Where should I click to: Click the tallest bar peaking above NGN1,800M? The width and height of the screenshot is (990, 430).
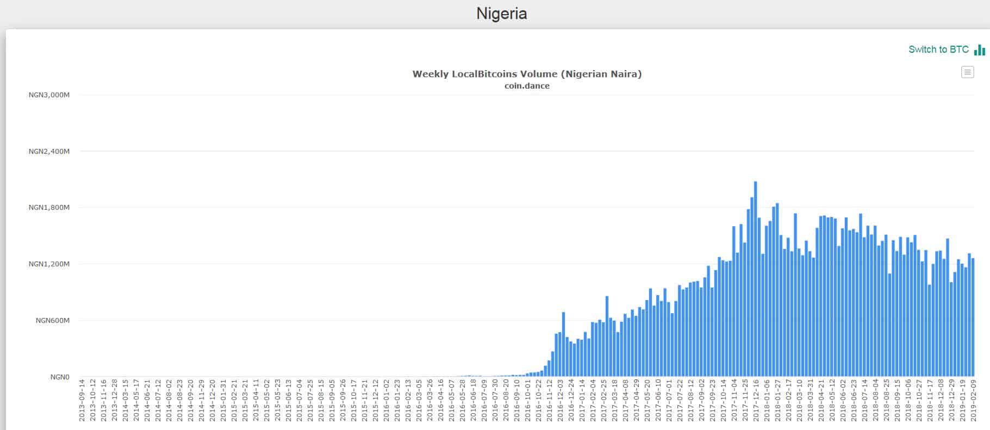pos(756,279)
